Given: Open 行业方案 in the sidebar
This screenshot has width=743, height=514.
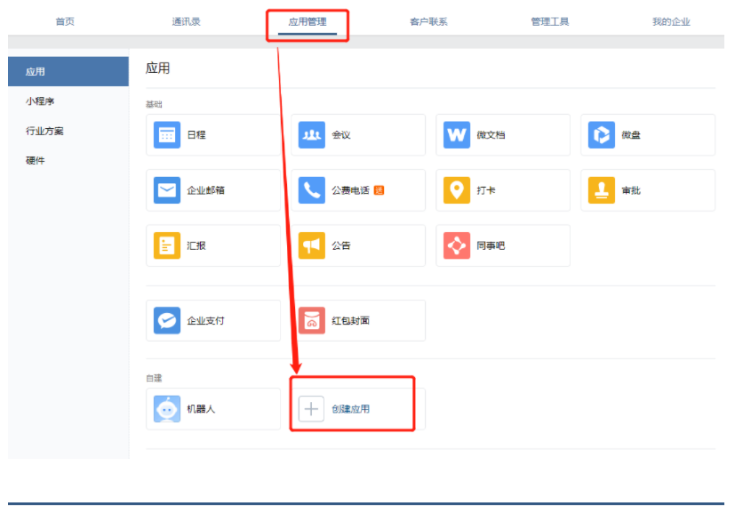Looking at the screenshot, I should point(44,131).
